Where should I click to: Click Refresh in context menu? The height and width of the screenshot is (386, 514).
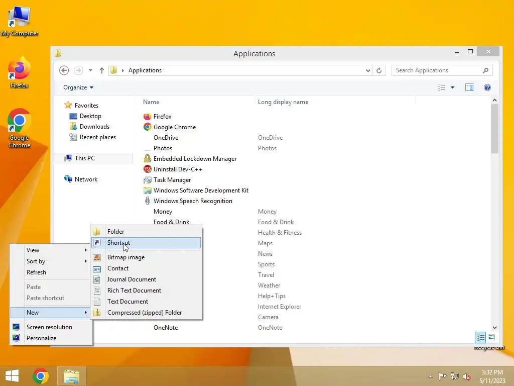pyautogui.click(x=51, y=272)
